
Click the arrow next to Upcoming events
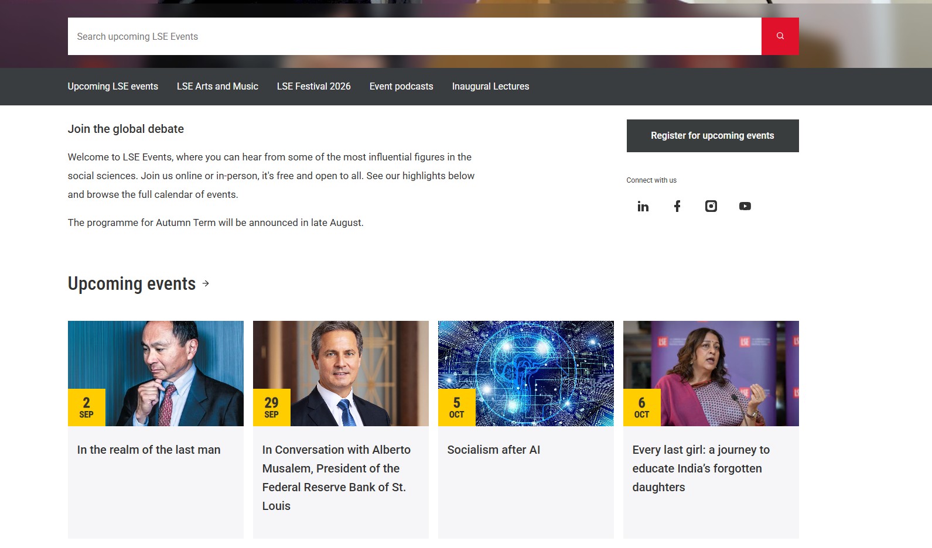pyautogui.click(x=206, y=283)
